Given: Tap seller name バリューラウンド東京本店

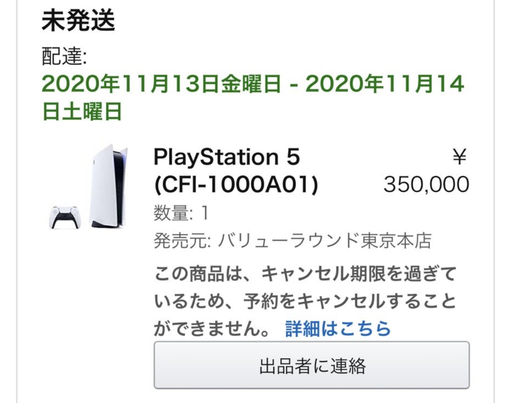Looking at the screenshot, I should pos(325,241).
